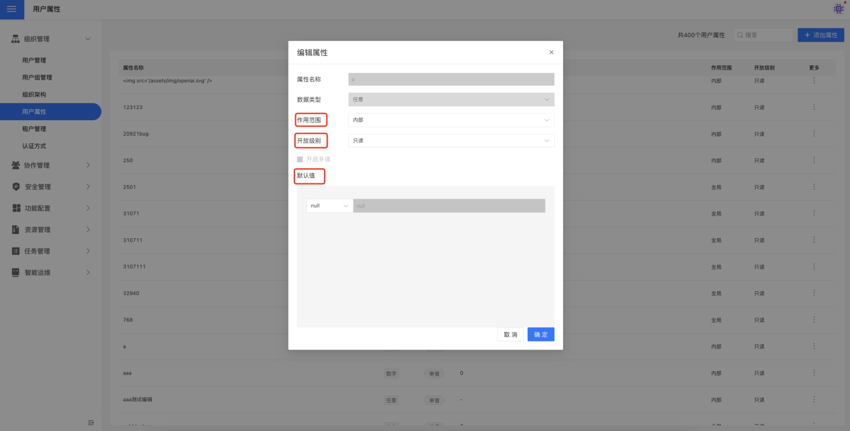Open the more menu for the 31071 row
Image resolution: width=850 pixels, height=431 pixels.
point(814,213)
